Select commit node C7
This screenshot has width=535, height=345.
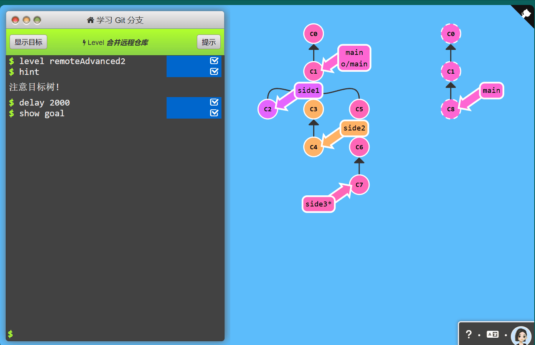pos(359,185)
